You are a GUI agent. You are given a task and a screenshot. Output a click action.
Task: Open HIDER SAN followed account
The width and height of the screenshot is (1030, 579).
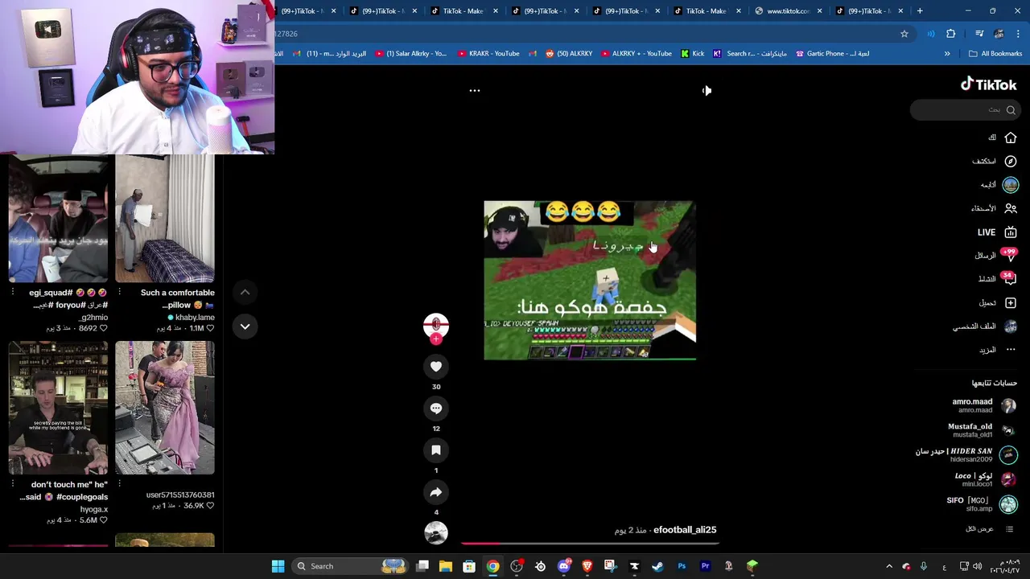(x=966, y=455)
